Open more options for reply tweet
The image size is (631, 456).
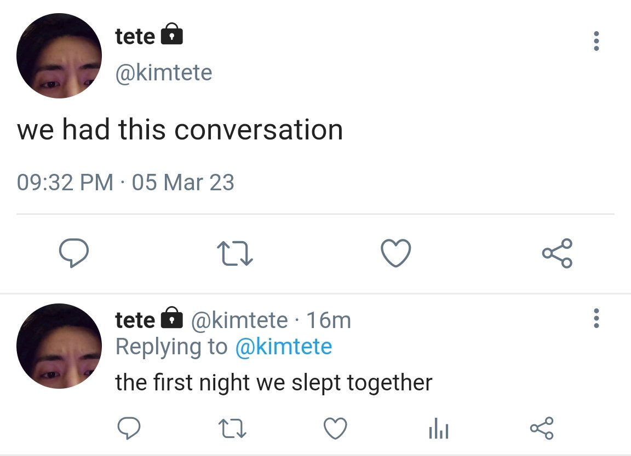click(596, 318)
